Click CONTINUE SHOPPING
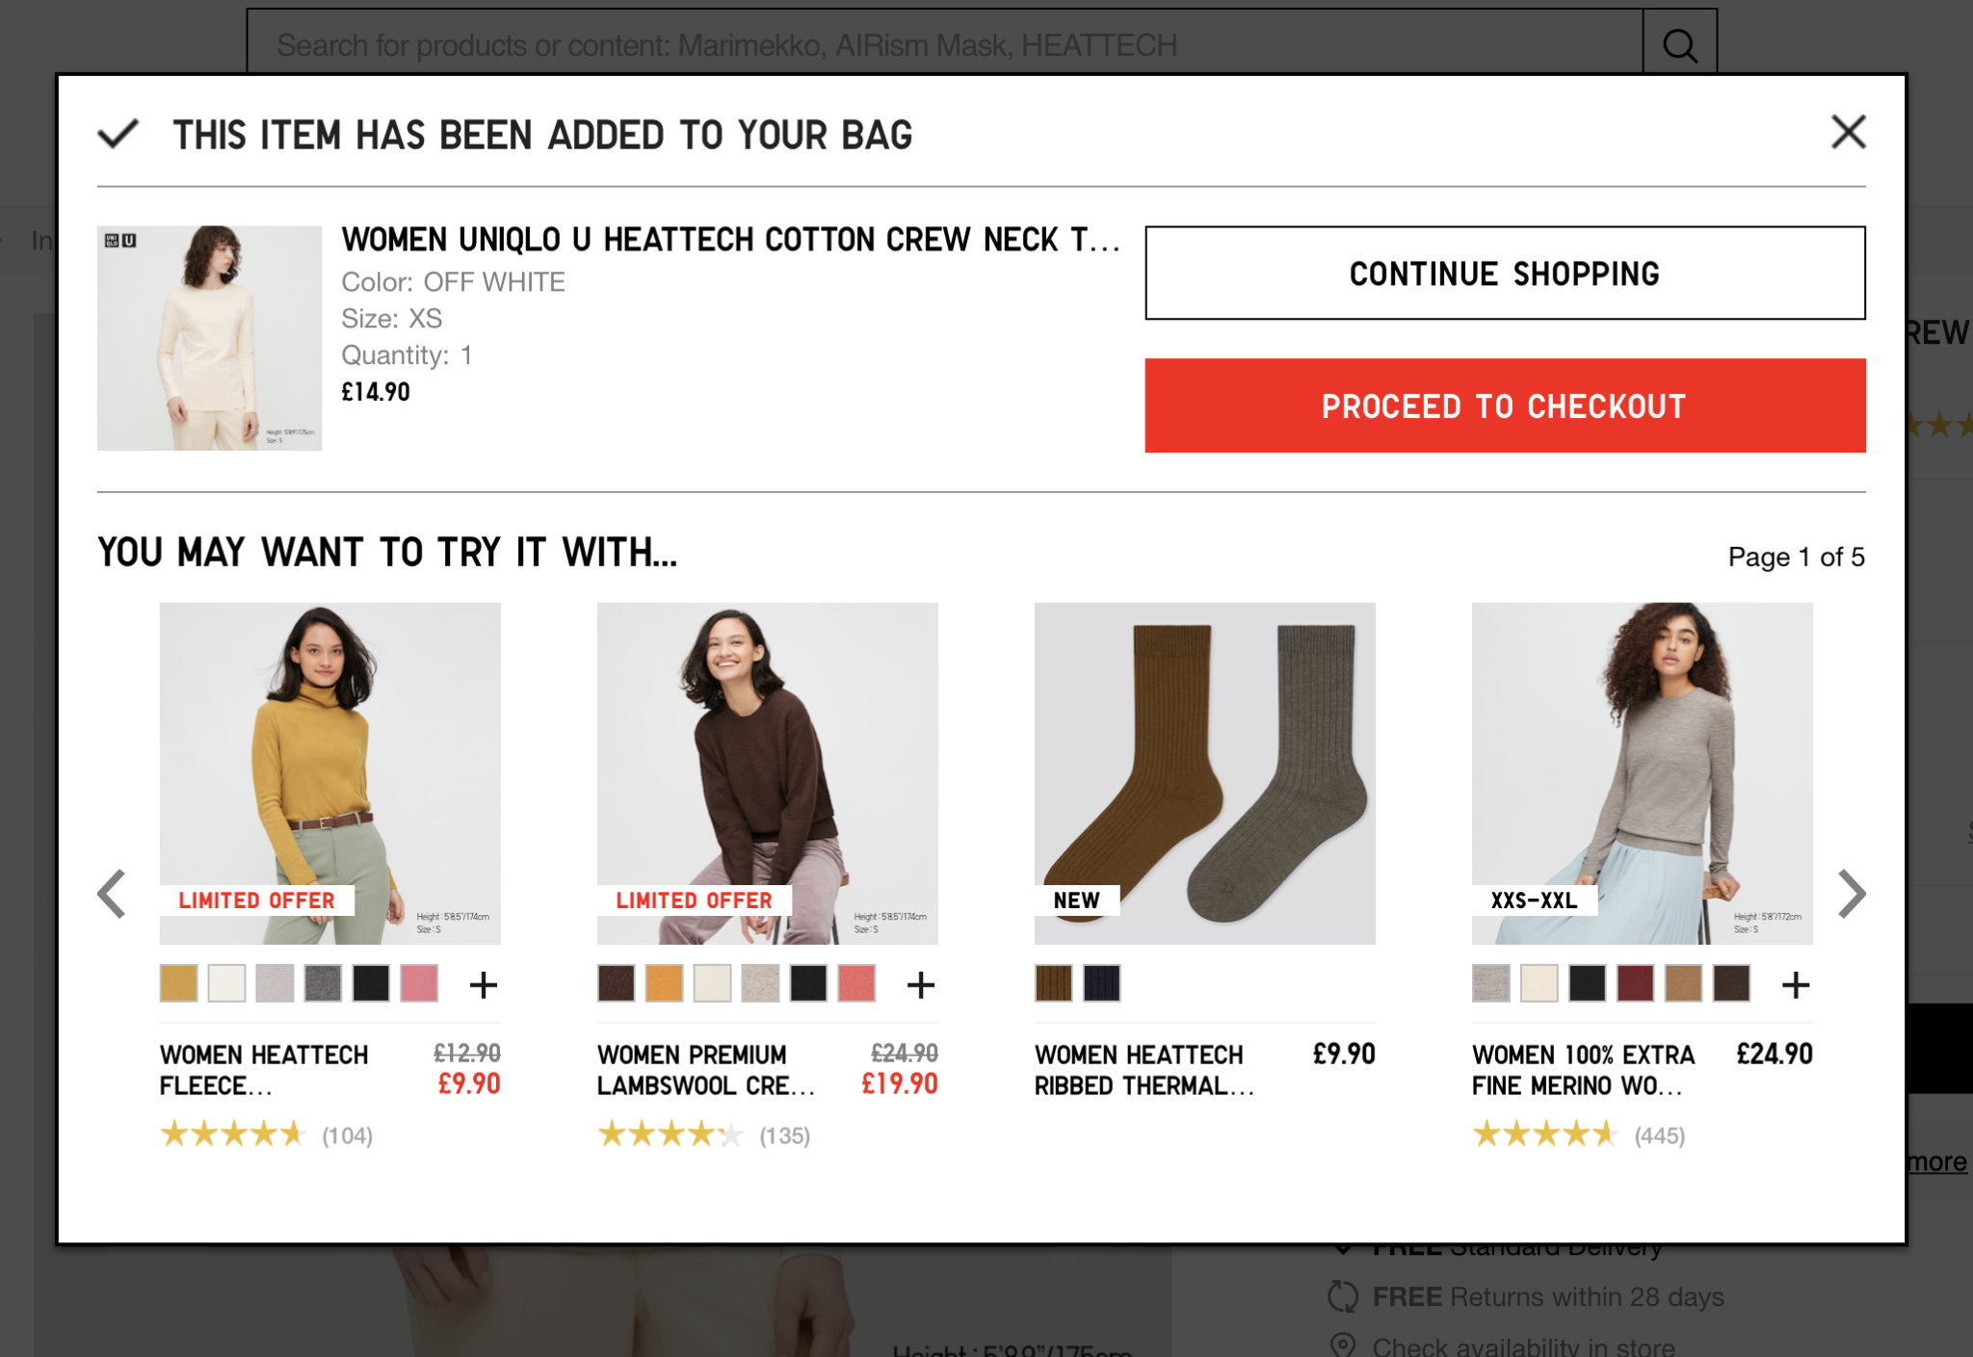1973x1357 pixels. click(1504, 274)
